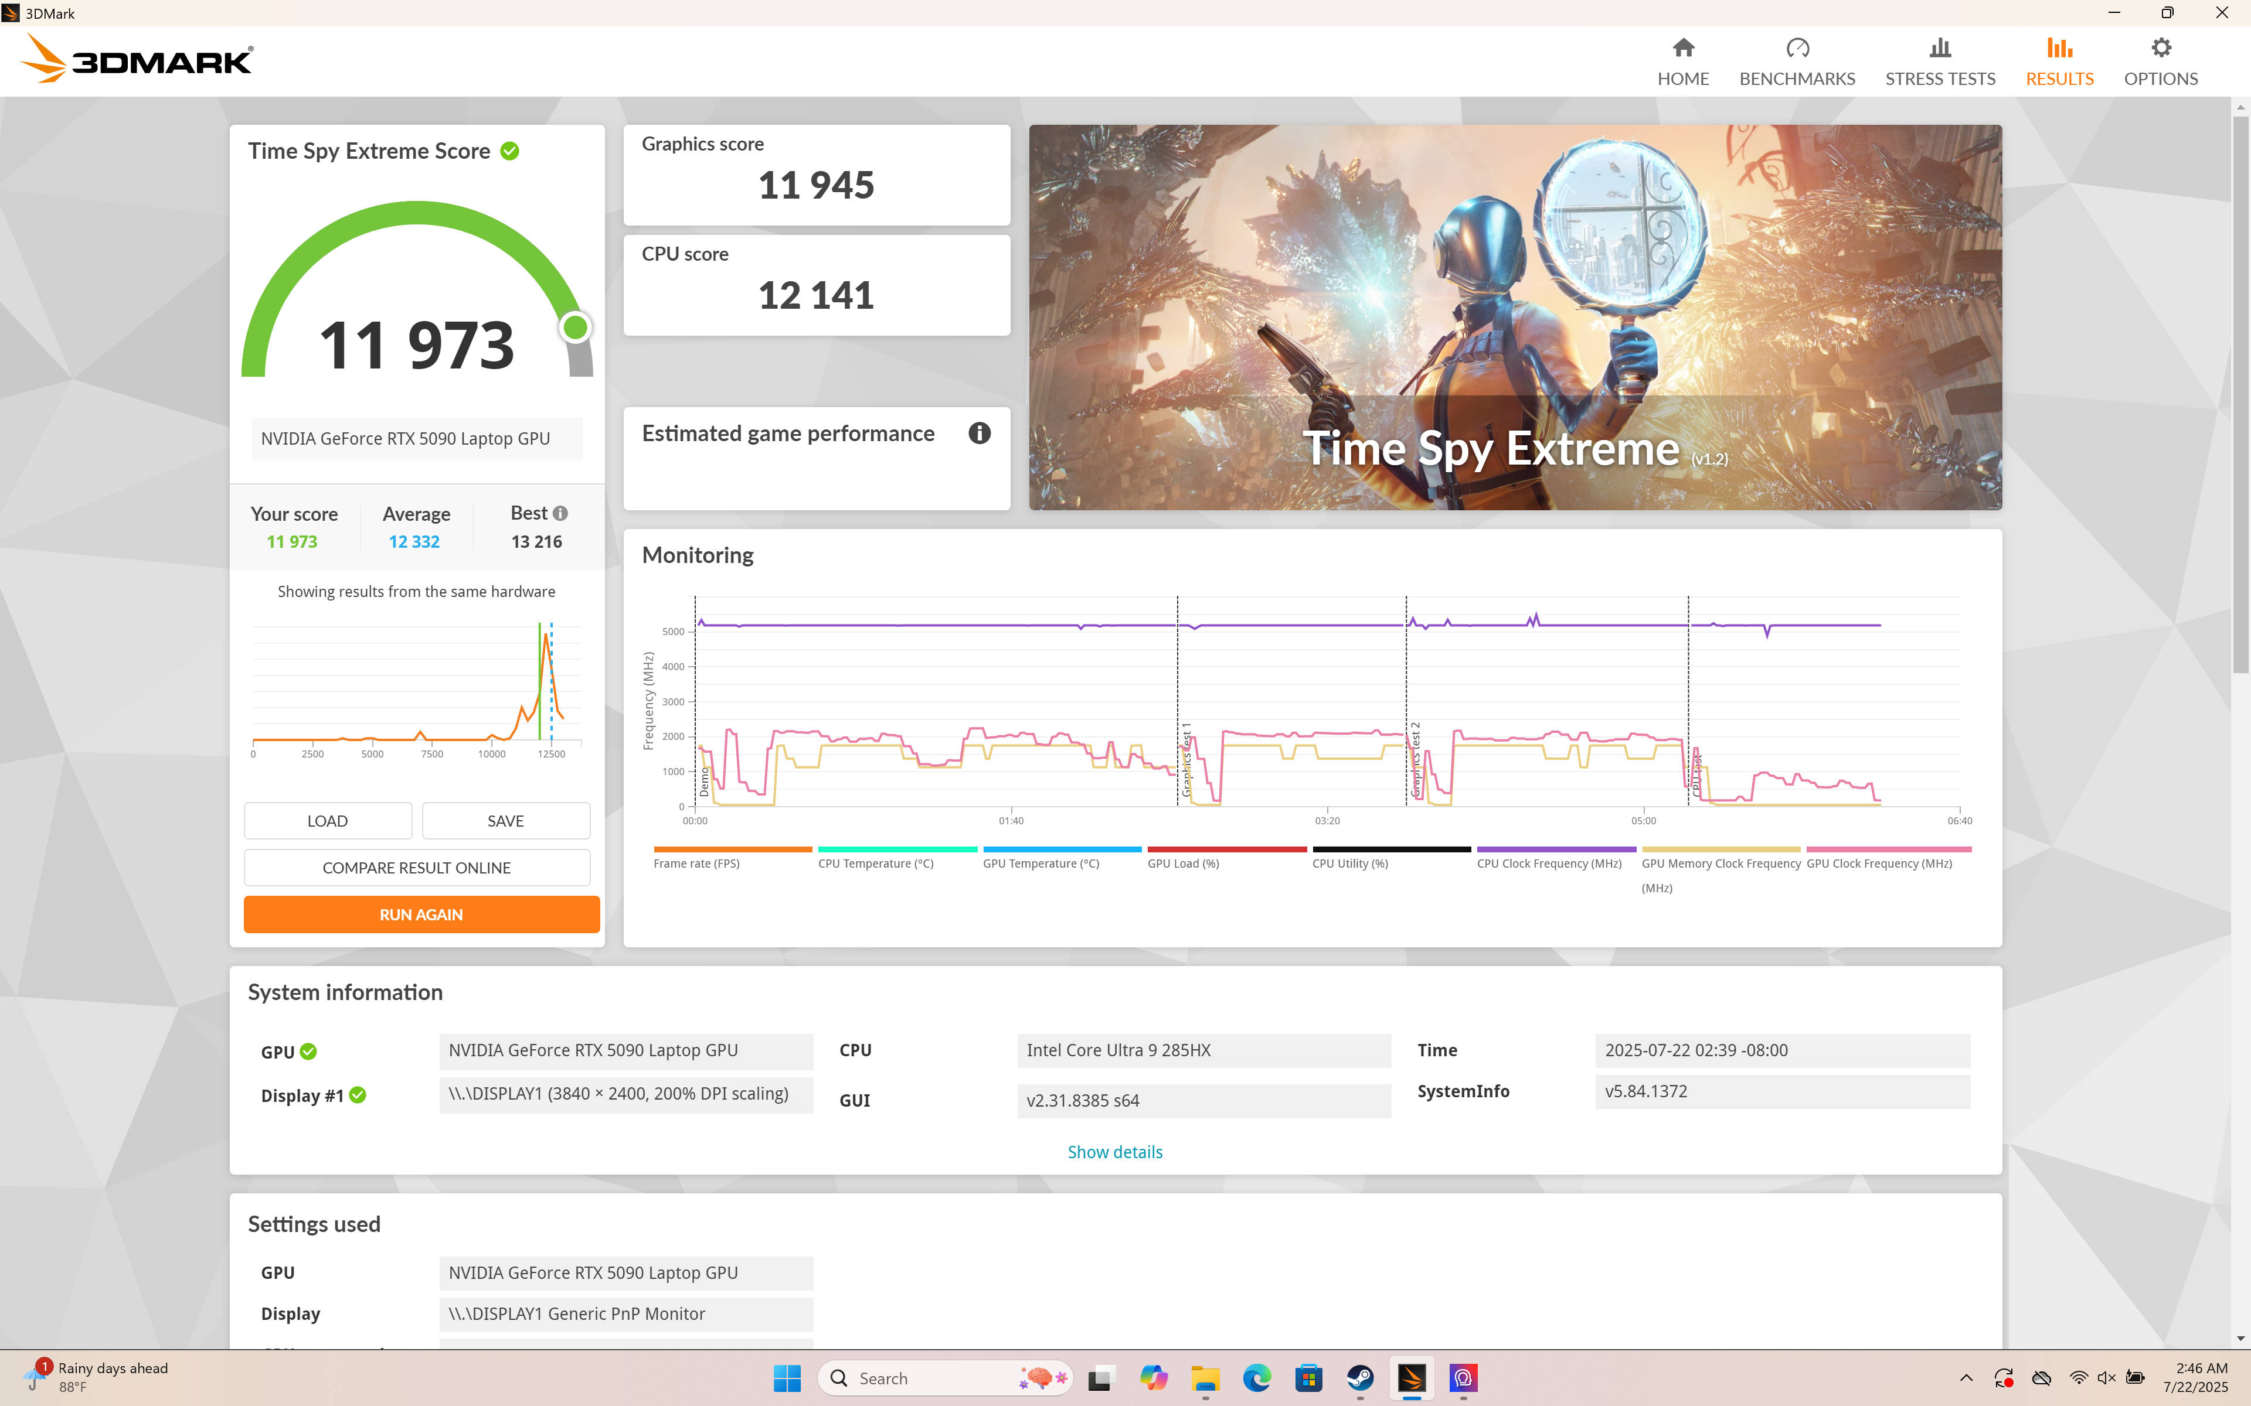Click the Intel Core Ultra 9 285HX field
Viewport: 2251px width, 1406px height.
click(1203, 1050)
